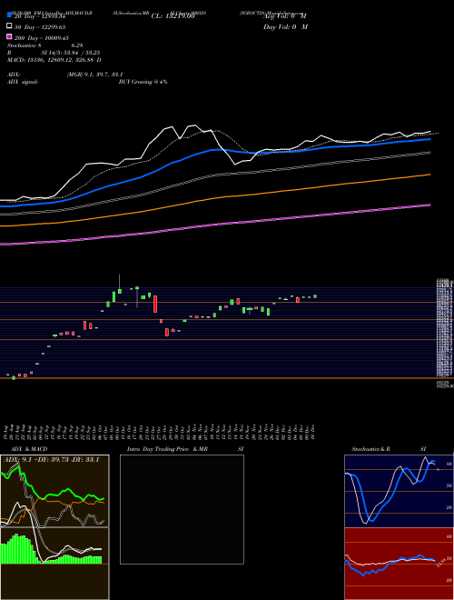Click the first date label on the time axis
The width and height of the screenshot is (454, 600).
[x=7, y=432]
